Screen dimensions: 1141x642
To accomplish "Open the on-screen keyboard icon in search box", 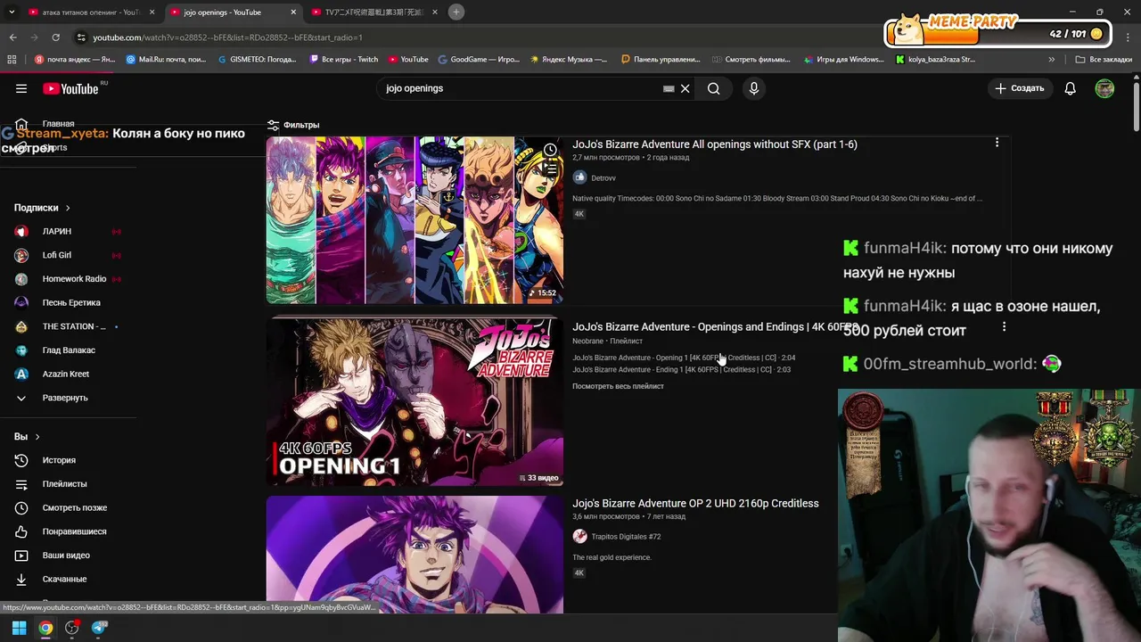I will click(x=669, y=88).
